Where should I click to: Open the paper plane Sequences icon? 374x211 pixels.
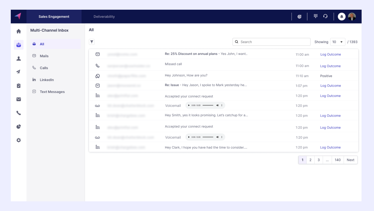19,72
